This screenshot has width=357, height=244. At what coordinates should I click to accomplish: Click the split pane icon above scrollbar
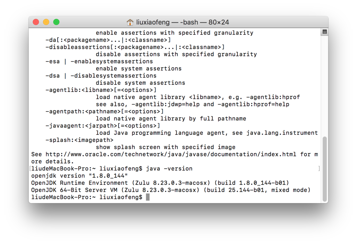[325, 32]
